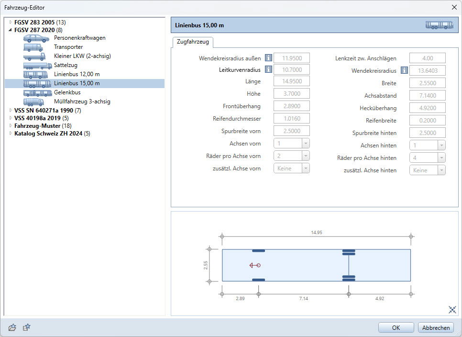Viewport: 462px width, 337px height.
Task: Click the Höhe input field
Action: [x=292, y=93]
